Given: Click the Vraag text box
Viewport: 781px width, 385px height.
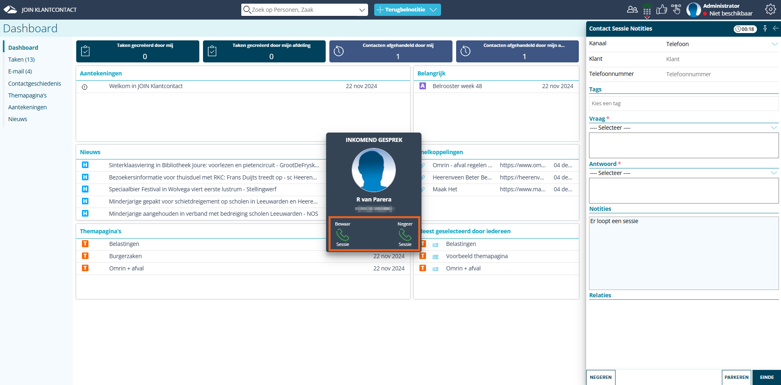Looking at the screenshot, I should click(684, 145).
